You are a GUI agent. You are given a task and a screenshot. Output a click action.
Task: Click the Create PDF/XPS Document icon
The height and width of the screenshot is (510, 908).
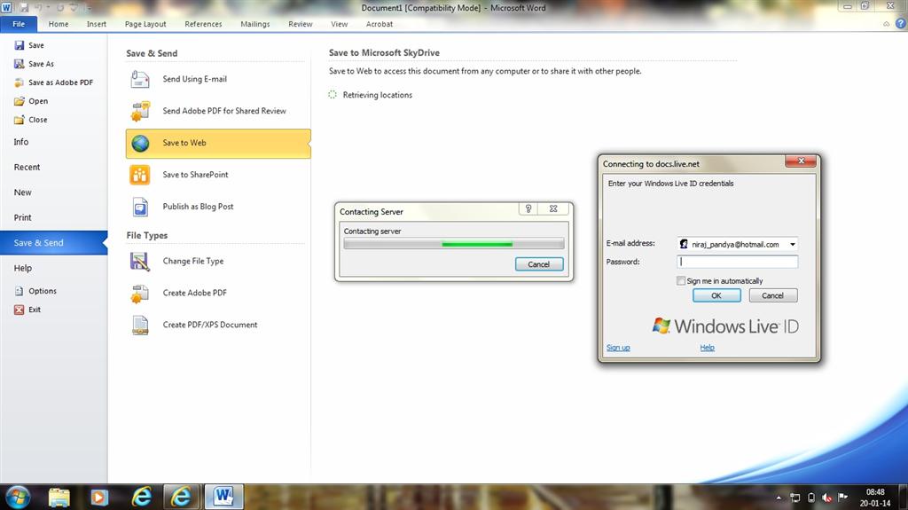pos(139,326)
